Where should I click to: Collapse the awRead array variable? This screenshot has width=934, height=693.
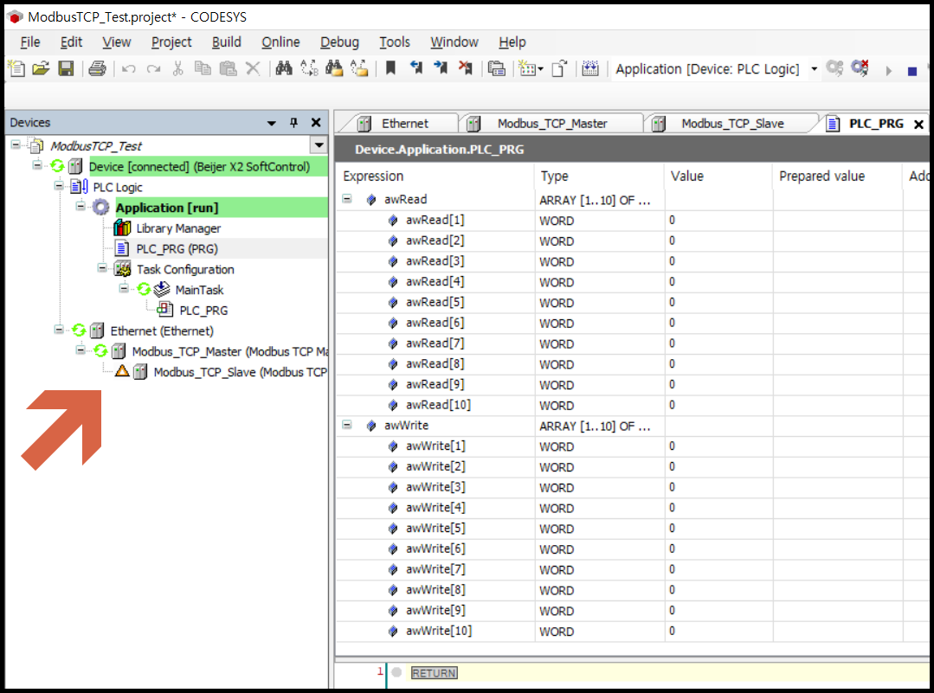(x=346, y=199)
